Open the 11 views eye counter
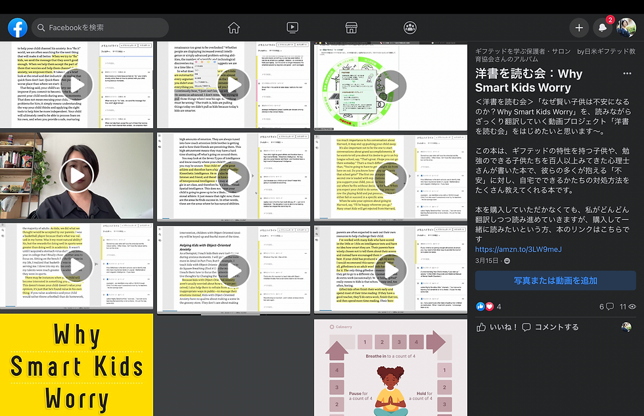This screenshot has height=416, width=644. click(x=628, y=306)
